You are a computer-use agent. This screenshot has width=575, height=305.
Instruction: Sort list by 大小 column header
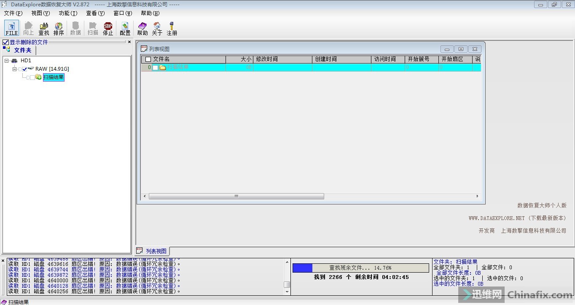(239, 59)
